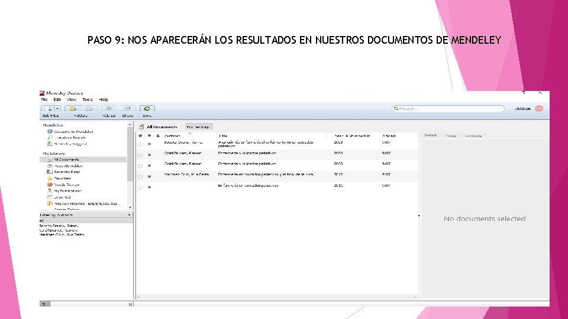Toggle read status of Atención de enfermería document
This screenshot has height=319, width=568.
(x=149, y=144)
